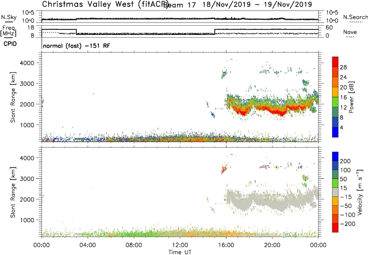
Task: Click the '200' velocity colorbar tick
Action: 345,161
